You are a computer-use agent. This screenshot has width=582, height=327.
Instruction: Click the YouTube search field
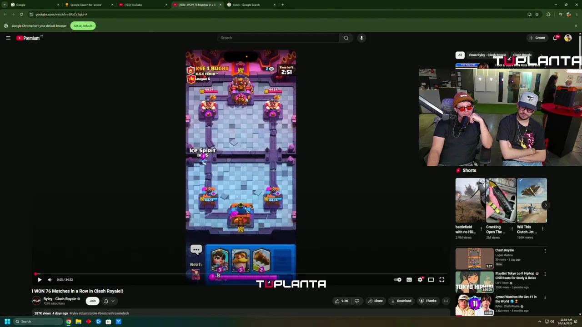[x=278, y=38]
